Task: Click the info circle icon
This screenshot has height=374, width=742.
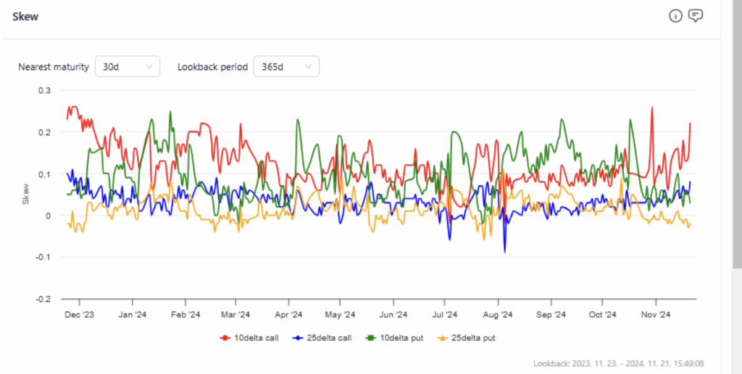Action: click(675, 16)
